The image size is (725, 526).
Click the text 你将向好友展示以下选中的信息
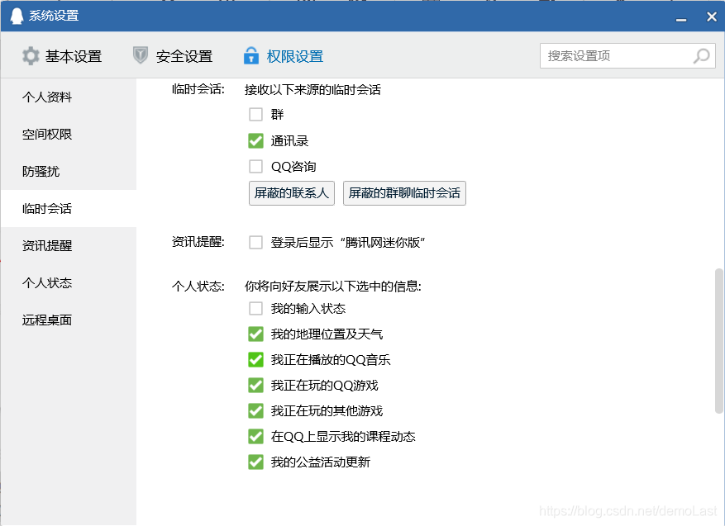[332, 287]
